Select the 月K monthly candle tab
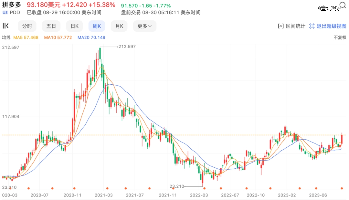Image resolution: width=349 pixels, height=200 pixels. [119, 26]
